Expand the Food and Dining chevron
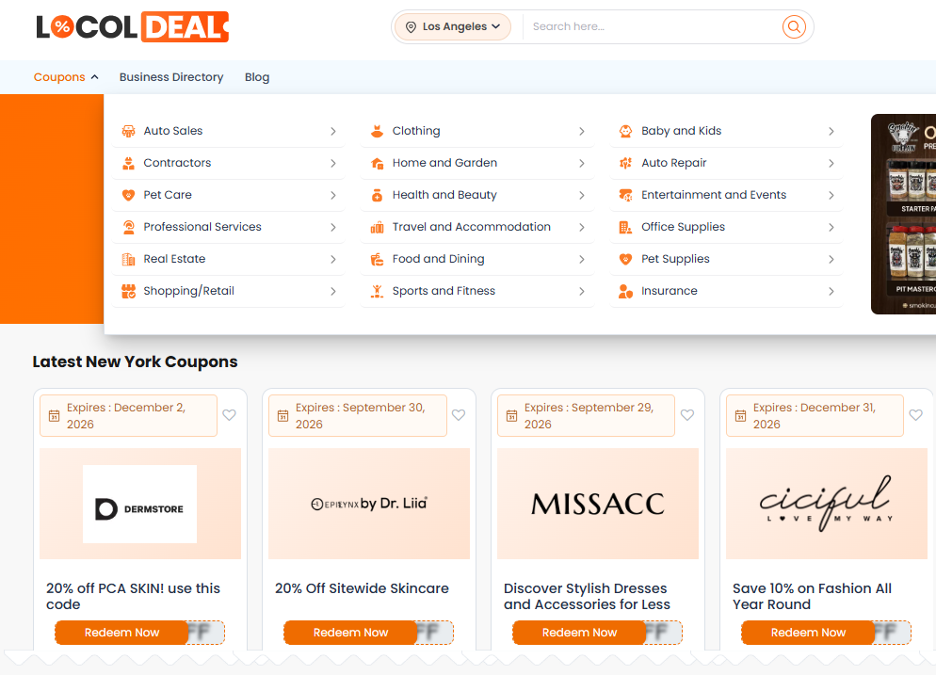Screen dimensions: 936x675 [581, 259]
